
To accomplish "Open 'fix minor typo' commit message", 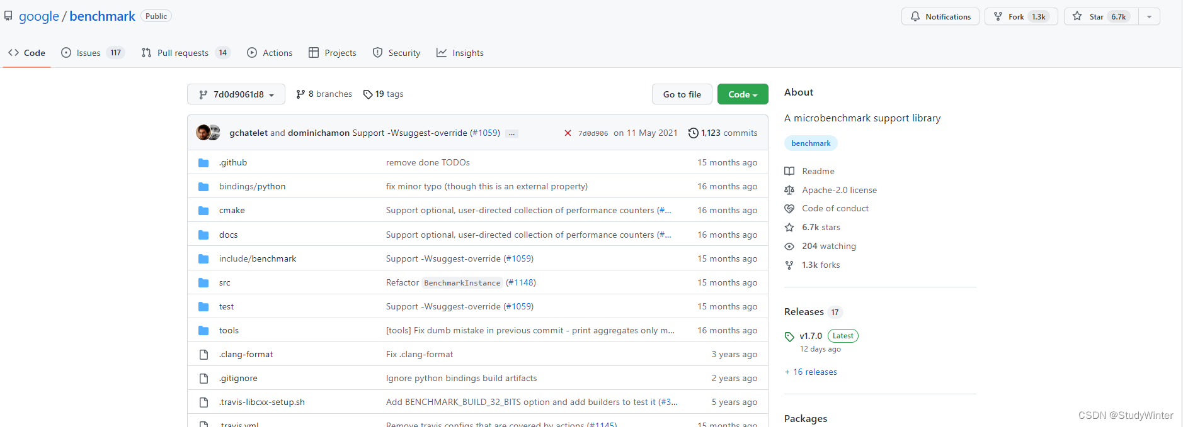I will pos(487,187).
